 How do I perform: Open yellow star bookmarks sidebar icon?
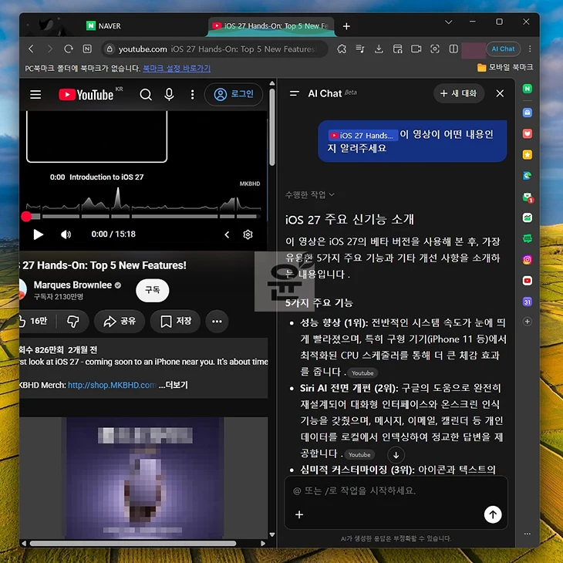tap(527, 155)
